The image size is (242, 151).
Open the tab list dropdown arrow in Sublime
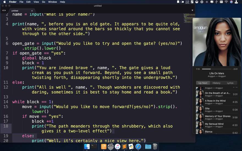pos(192,10)
